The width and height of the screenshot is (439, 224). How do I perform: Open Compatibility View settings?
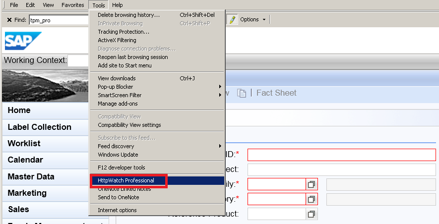(x=157, y=125)
